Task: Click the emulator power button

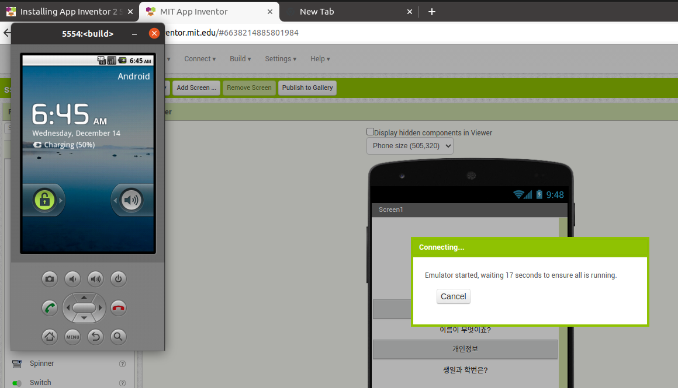Action: tap(119, 279)
